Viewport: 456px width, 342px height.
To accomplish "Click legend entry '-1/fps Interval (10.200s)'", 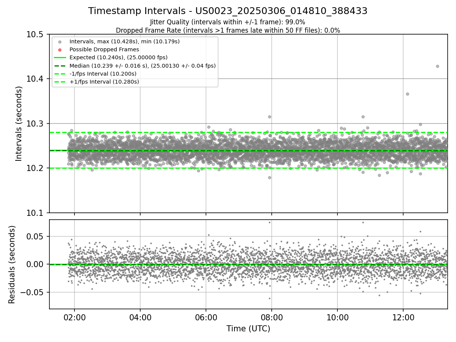I will click(x=103, y=74).
